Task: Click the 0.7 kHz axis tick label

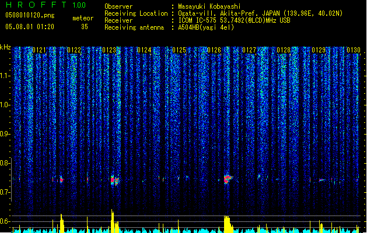Action: pyautogui.click(x=5, y=192)
